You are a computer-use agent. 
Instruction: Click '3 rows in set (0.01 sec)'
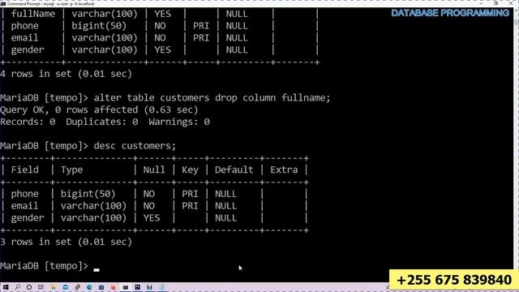(x=66, y=242)
